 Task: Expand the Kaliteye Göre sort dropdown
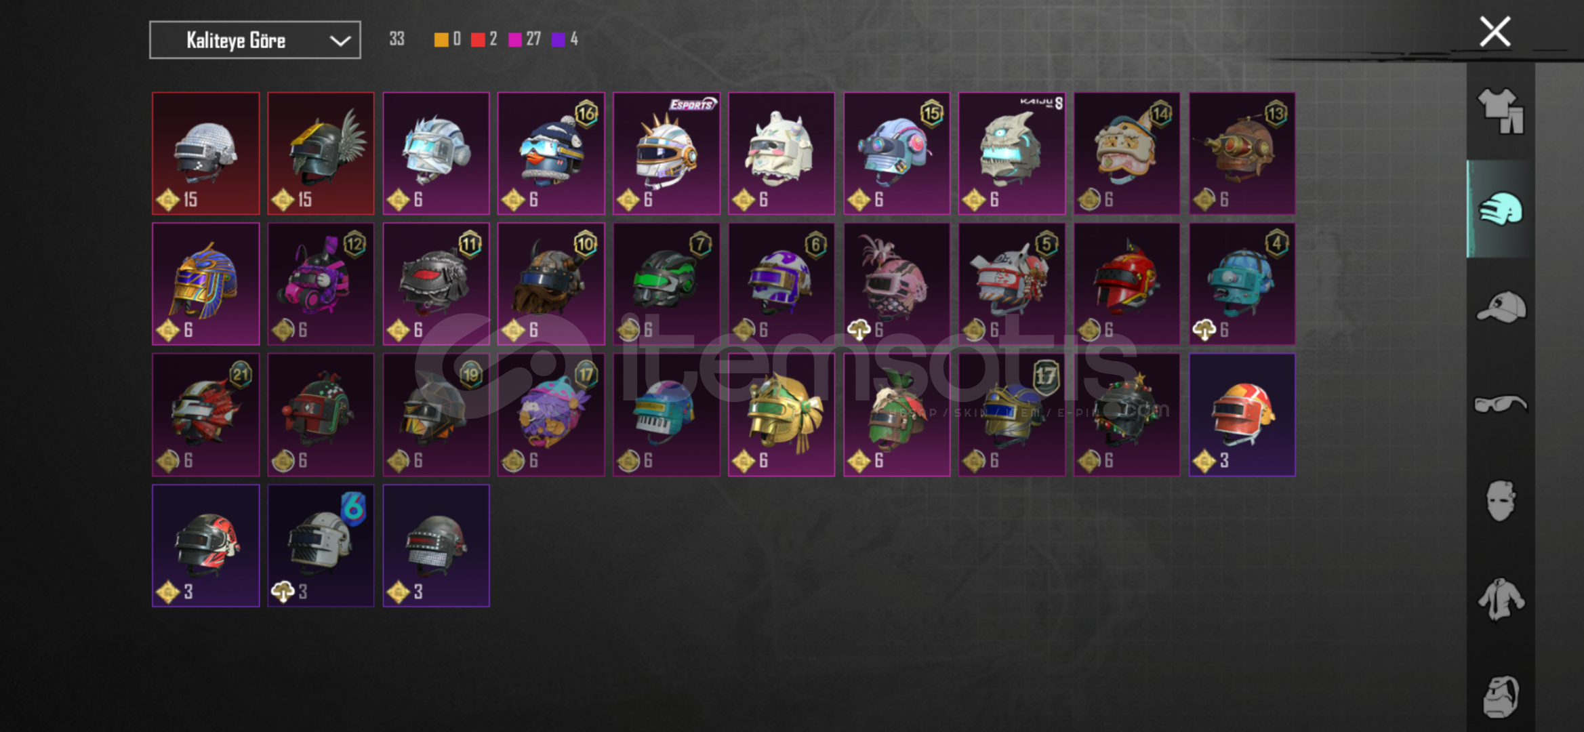pyautogui.click(x=255, y=40)
